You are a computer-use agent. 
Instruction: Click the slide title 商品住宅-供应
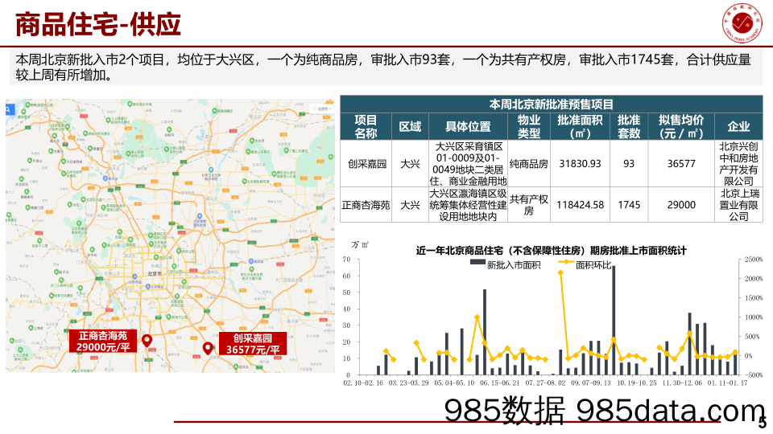tap(98, 25)
